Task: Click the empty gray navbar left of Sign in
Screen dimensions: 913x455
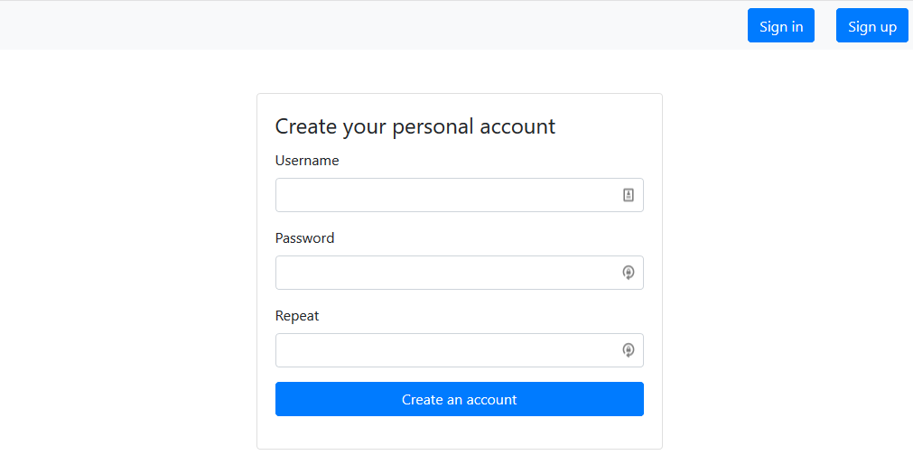Action: (x=361, y=25)
